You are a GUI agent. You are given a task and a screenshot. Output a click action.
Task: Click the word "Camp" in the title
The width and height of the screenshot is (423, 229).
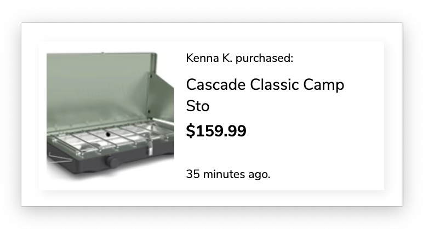tap(326, 85)
